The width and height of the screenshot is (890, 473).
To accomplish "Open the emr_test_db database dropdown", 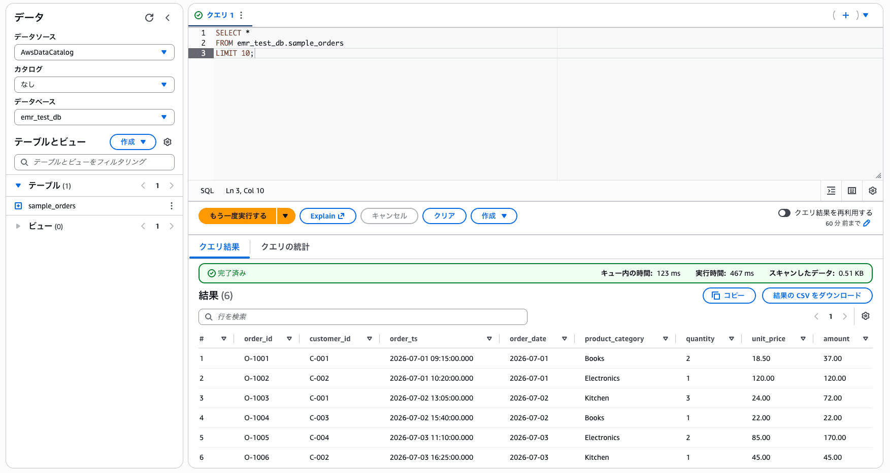I will point(94,117).
